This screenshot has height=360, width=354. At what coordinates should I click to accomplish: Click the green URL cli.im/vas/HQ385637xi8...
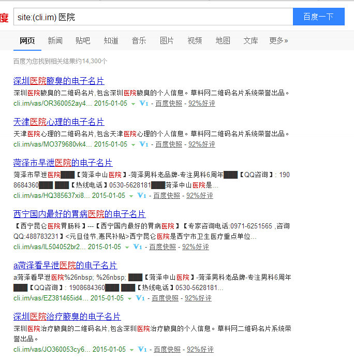click(52, 195)
